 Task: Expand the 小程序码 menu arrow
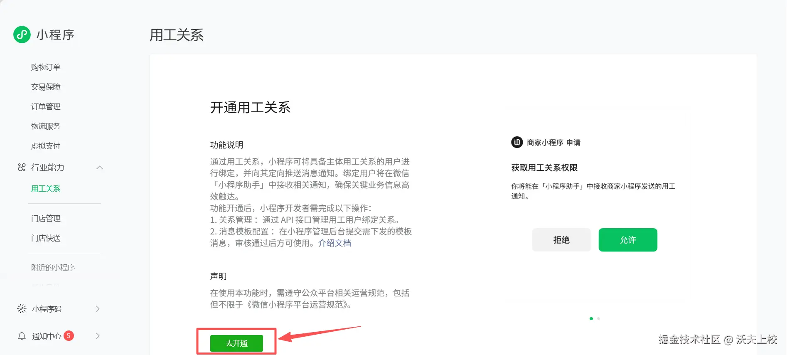tap(98, 308)
